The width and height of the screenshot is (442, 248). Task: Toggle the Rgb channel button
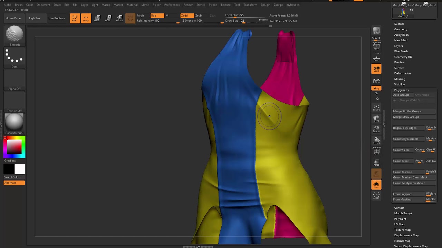157,15
